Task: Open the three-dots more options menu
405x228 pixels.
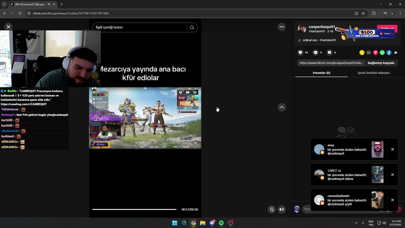Action: (282, 27)
